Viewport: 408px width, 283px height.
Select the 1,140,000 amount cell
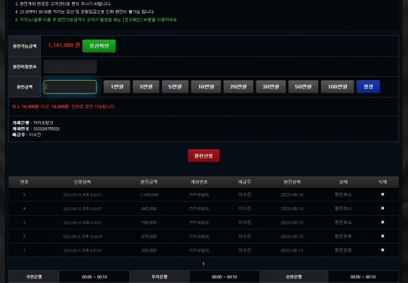pos(149,195)
